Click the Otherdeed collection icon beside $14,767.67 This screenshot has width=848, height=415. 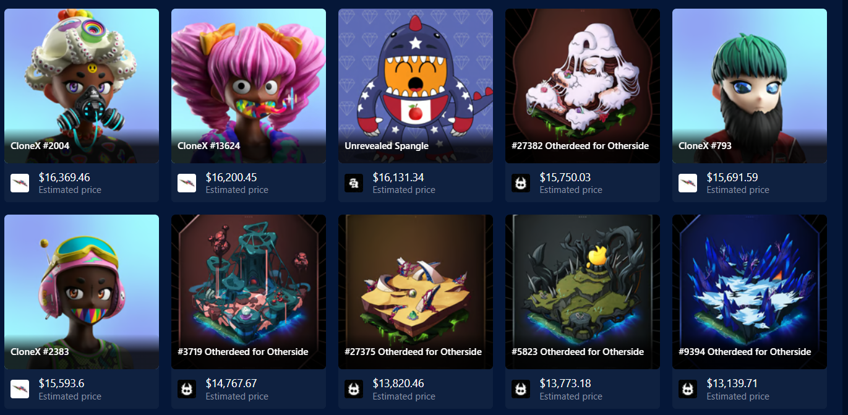187,389
